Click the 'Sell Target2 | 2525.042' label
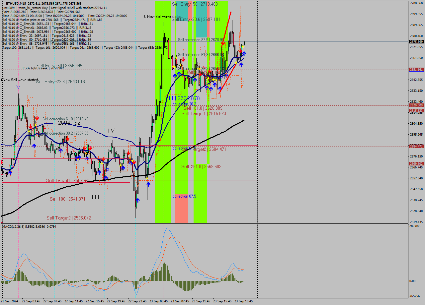Viewport: 425px width, 305px height. click(x=68, y=218)
